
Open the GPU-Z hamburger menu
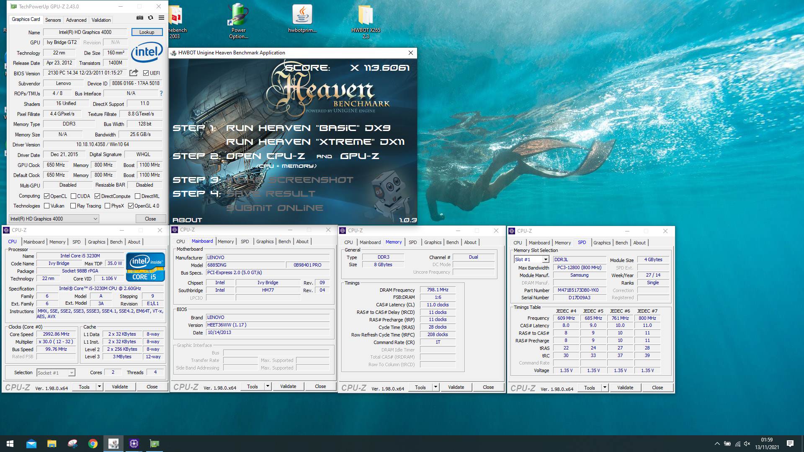[x=161, y=18]
